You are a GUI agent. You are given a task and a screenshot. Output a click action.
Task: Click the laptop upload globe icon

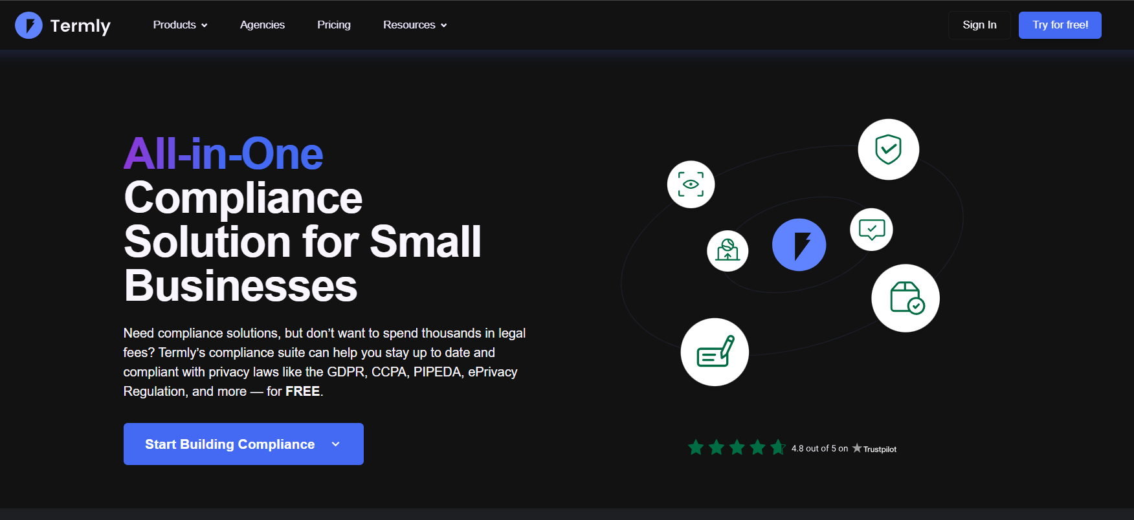728,251
